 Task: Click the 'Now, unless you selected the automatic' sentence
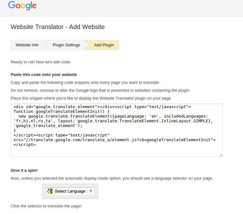click(112, 178)
